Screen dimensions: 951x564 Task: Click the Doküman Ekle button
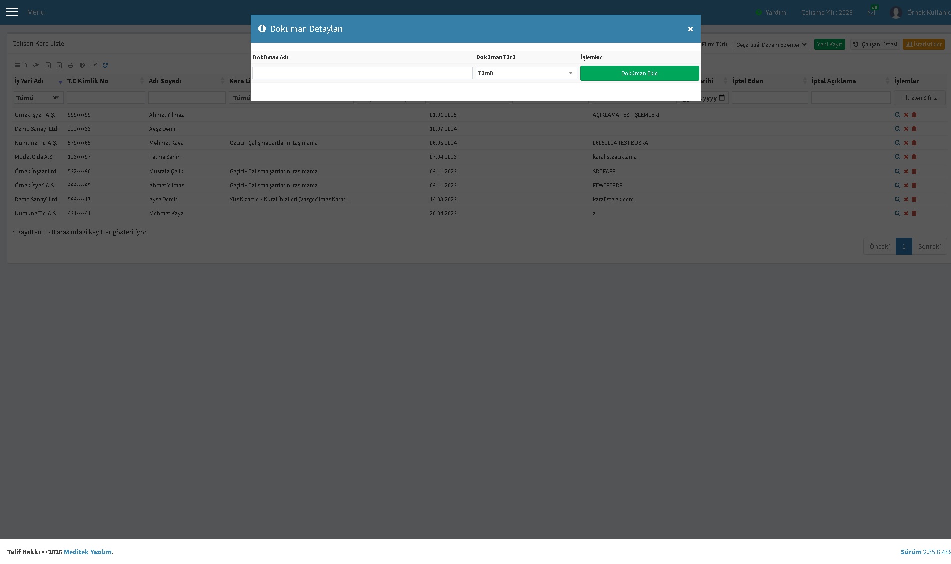click(x=639, y=73)
